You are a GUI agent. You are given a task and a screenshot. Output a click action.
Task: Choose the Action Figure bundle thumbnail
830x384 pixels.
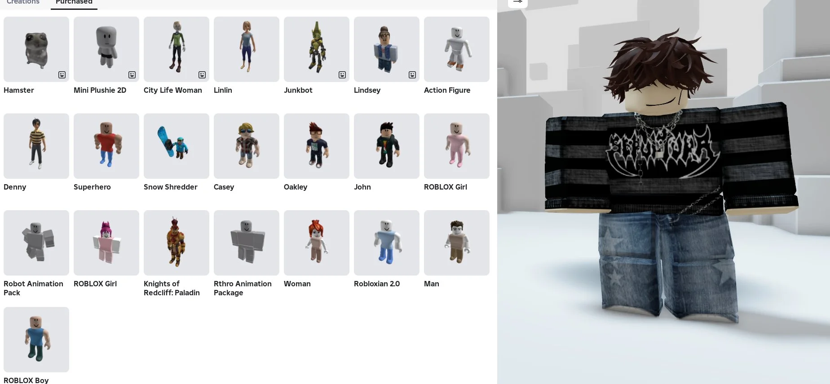pyautogui.click(x=456, y=49)
